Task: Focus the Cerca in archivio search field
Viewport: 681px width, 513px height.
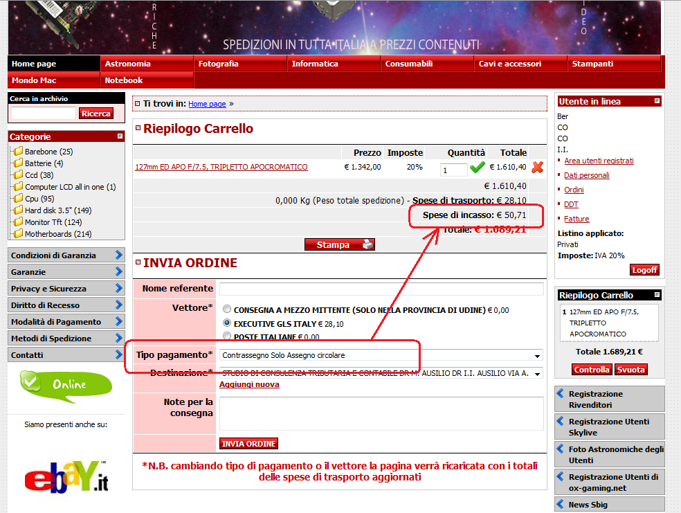Action: pos(43,114)
